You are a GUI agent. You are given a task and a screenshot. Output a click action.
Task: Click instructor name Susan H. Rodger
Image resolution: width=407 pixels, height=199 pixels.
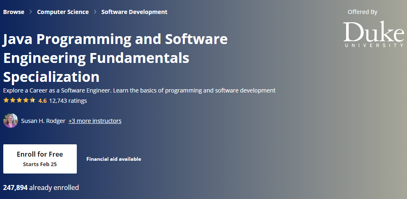43,121
